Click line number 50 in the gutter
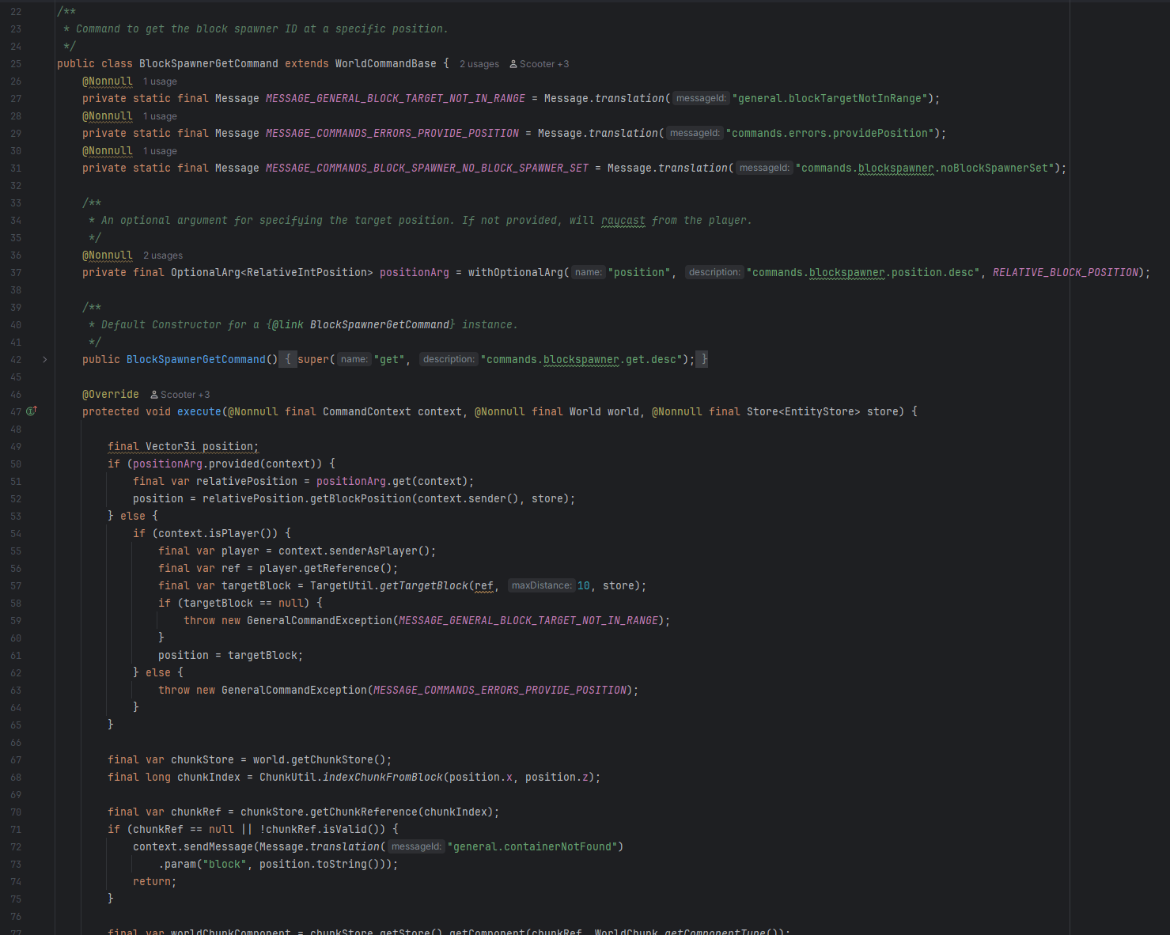 point(16,464)
